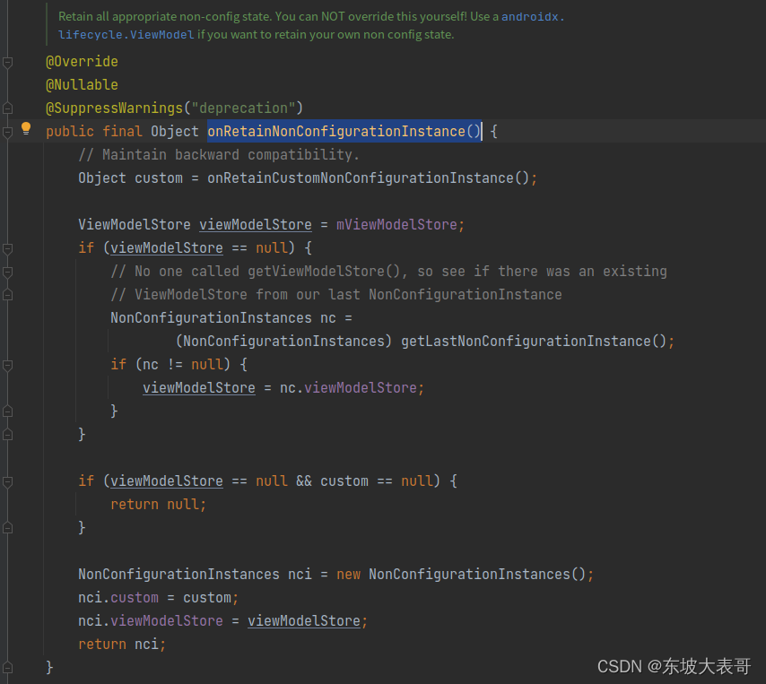Viewport: 766px width, 684px height.
Task: Click 'return nci;' statement
Action: tap(122, 645)
